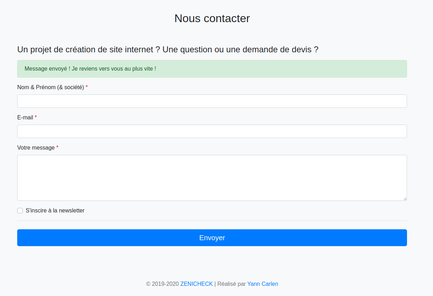Click the "Réalisé par" footer text

tap(231, 284)
